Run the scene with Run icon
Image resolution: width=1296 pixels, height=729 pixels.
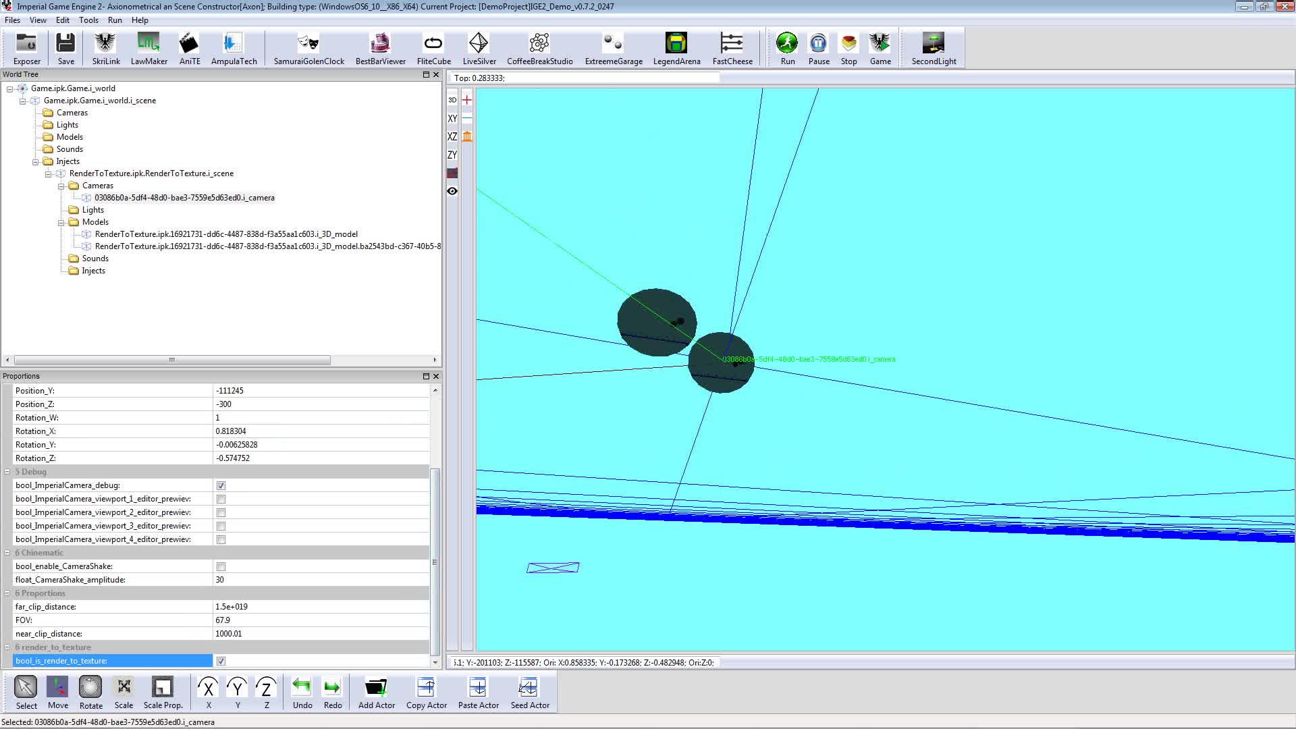[787, 49]
